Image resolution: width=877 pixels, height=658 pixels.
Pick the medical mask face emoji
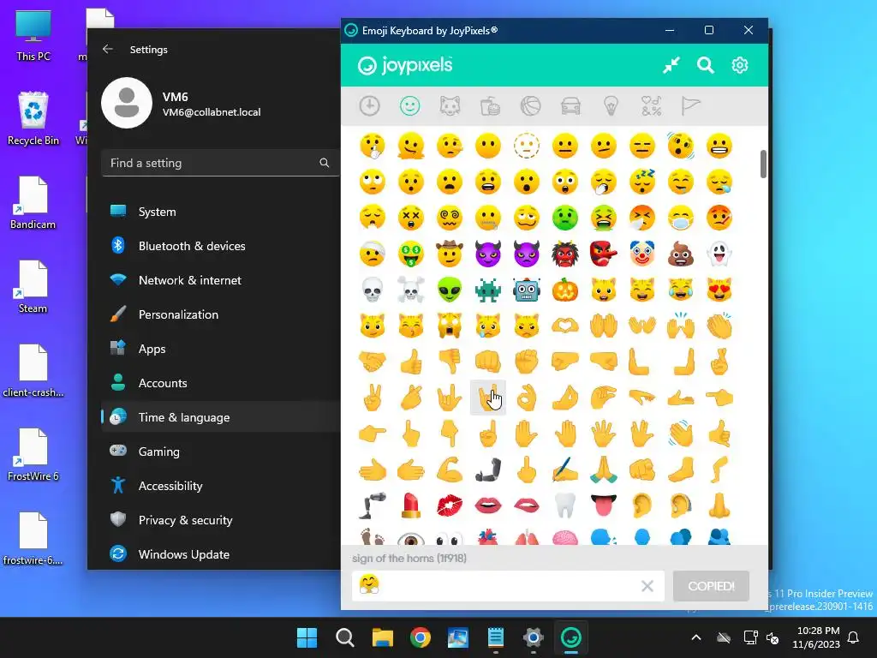coord(681,218)
